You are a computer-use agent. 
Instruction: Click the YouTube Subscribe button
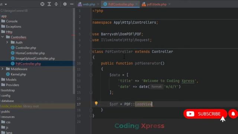pyautogui.click(x=205, y=114)
